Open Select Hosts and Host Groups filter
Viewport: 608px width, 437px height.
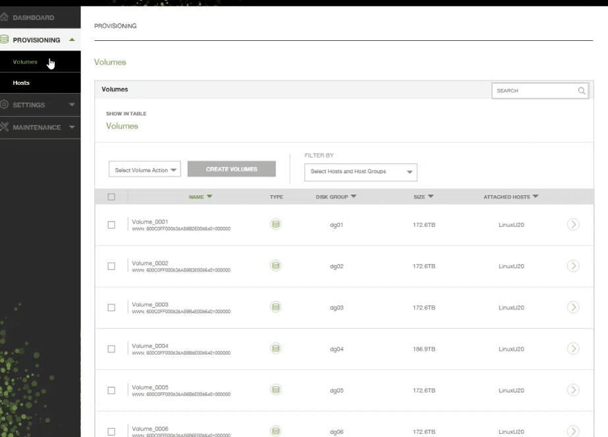[360, 172]
